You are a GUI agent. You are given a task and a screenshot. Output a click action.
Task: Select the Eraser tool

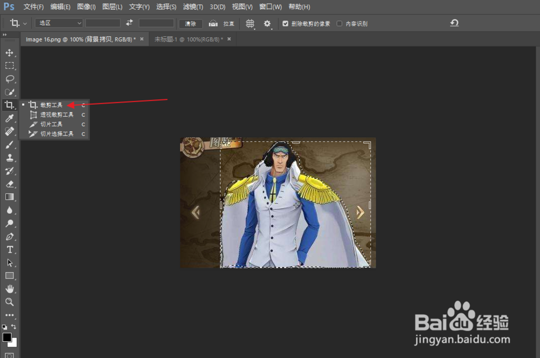coord(9,184)
